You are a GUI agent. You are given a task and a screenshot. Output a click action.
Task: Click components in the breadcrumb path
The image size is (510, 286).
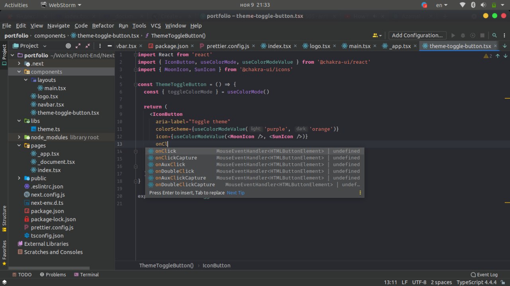[x=50, y=35]
